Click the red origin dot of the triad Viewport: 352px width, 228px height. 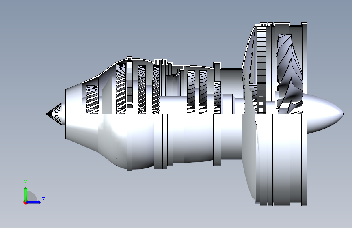click(x=25, y=202)
